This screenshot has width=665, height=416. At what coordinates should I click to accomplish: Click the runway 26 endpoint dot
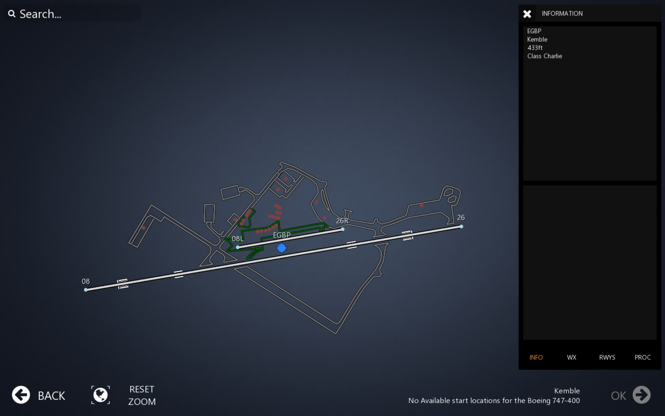coord(461,226)
